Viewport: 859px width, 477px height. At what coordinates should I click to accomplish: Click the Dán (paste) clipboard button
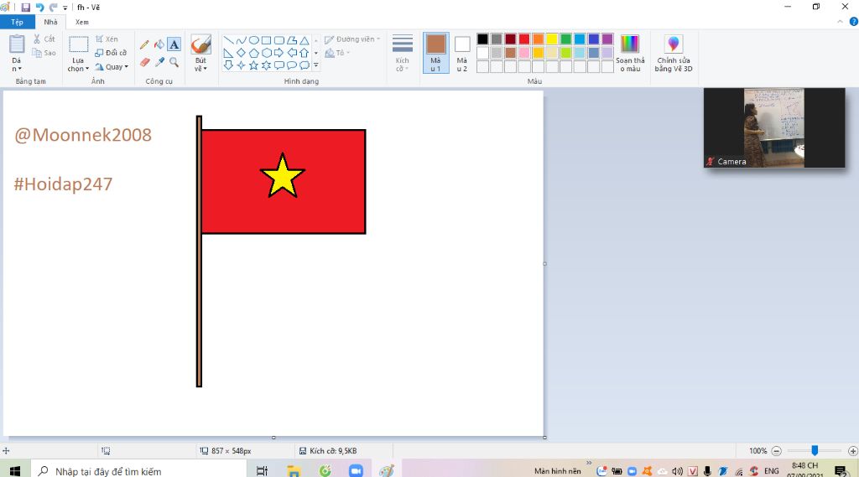tap(17, 45)
